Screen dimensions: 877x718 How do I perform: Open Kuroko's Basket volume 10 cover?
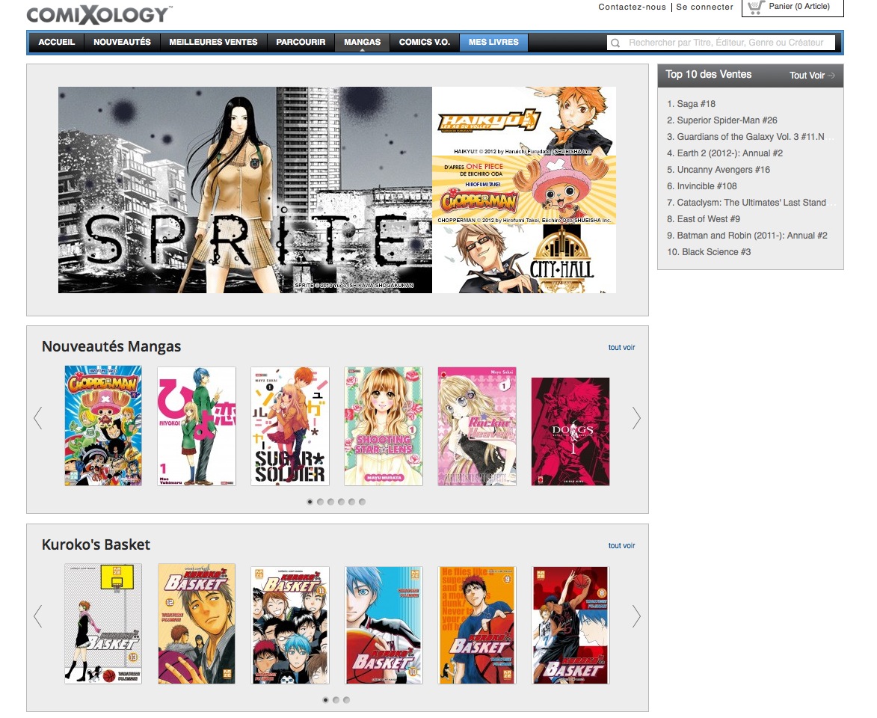pos(383,625)
